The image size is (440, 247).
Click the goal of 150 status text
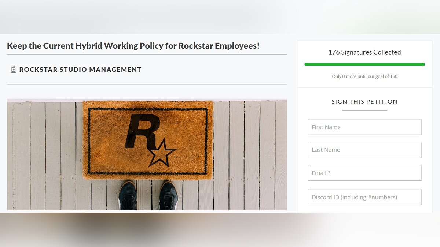364,76
